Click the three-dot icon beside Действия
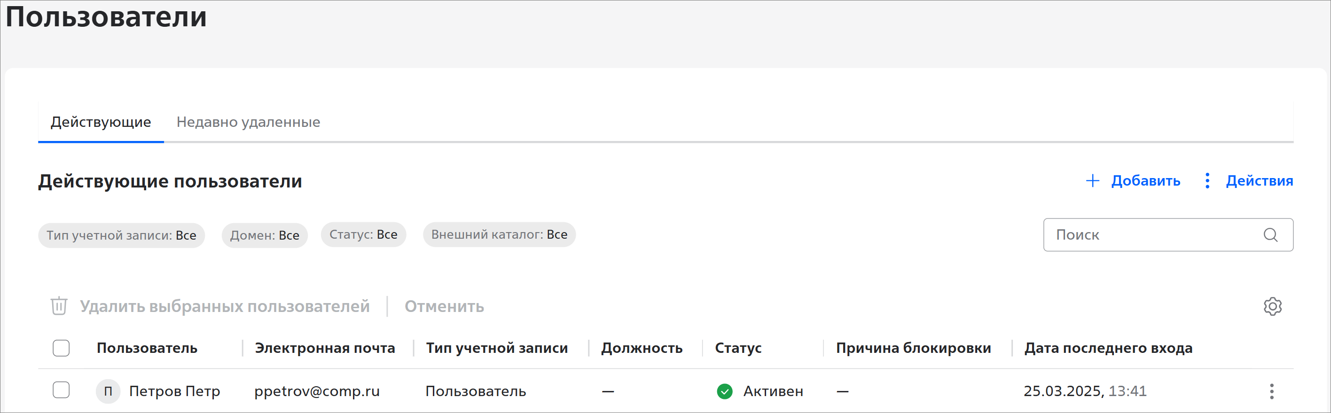The width and height of the screenshot is (1331, 413). (1207, 181)
